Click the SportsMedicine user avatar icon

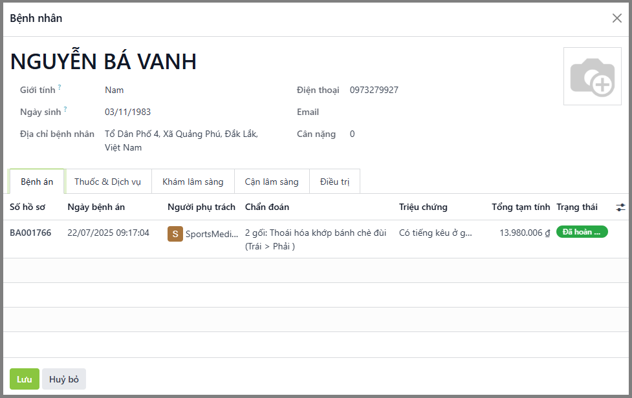(x=175, y=234)
